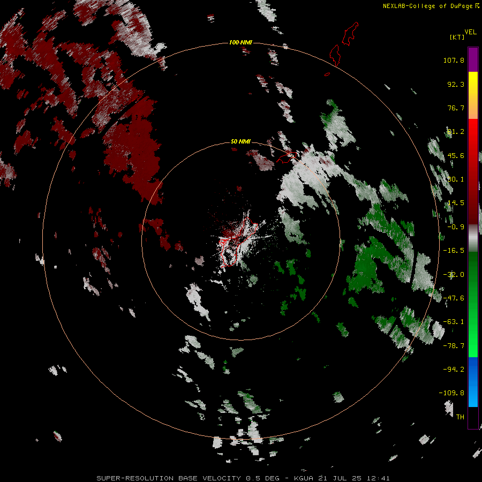Click the purple segment of the color bar

tap(473, 59)
